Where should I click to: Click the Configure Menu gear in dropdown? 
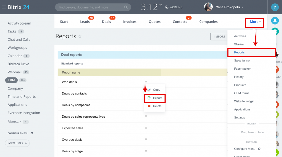[x=259, y=149]
